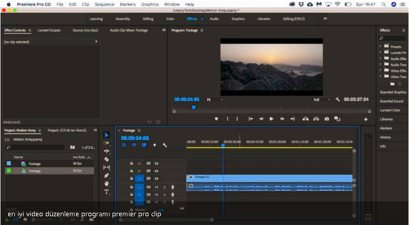The image size is (409, 225).
Task: Open the Graphics menu
Action: pos(150,4)
